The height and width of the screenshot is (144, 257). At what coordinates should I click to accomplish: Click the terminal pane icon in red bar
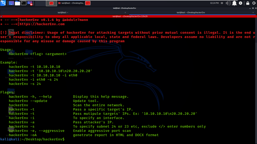[x=2, y=16]
